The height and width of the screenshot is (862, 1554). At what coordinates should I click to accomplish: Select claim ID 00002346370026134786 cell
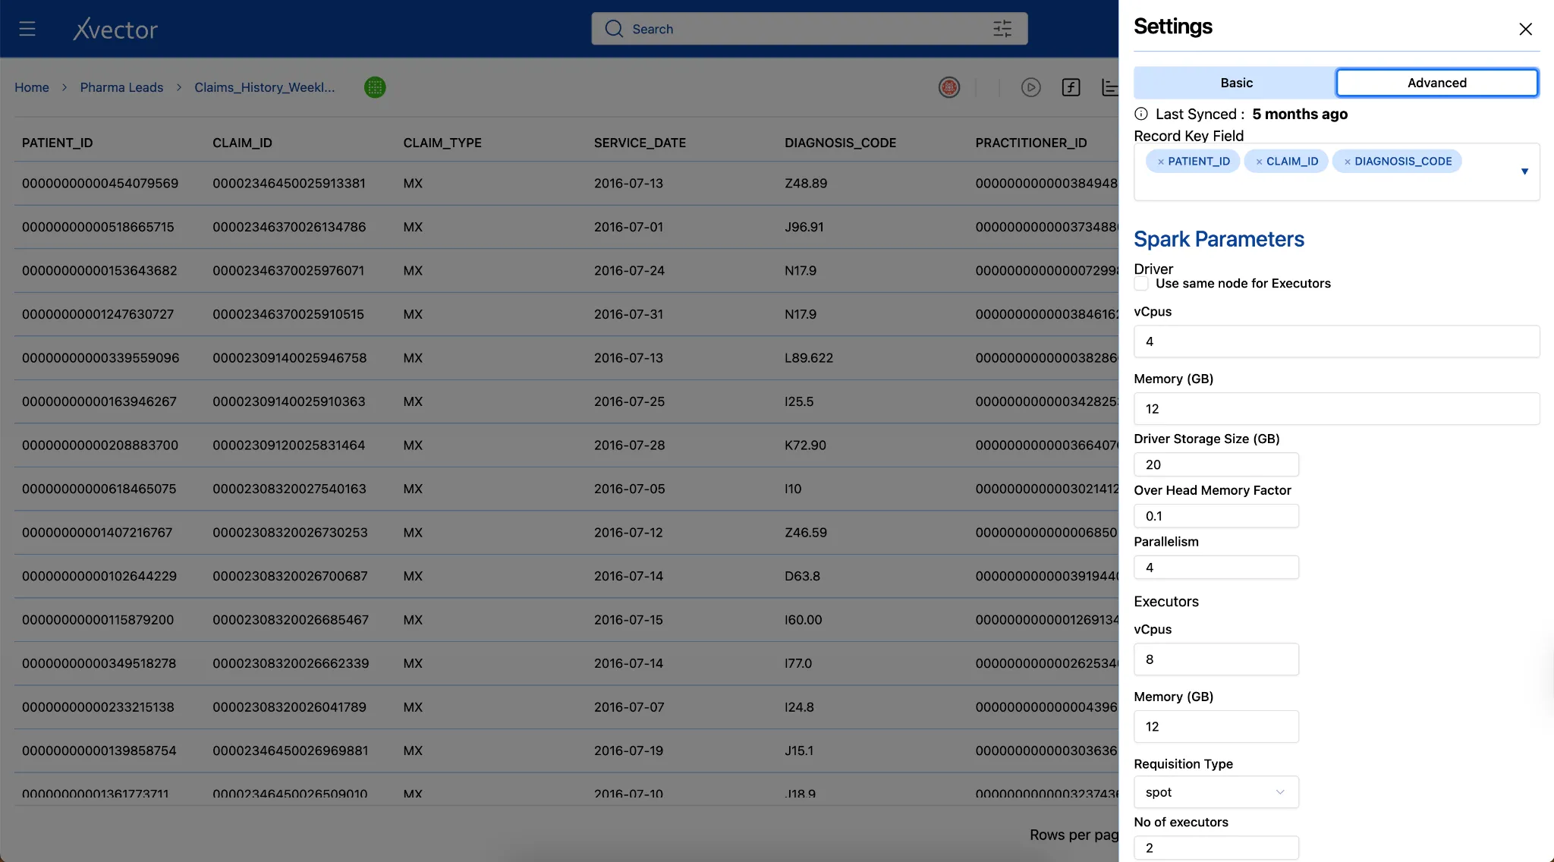289,227
